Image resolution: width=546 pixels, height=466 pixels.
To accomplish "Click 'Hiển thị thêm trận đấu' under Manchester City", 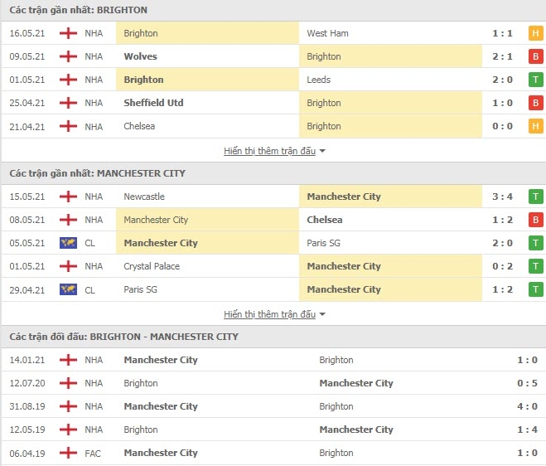I will (x=269, y=314).
